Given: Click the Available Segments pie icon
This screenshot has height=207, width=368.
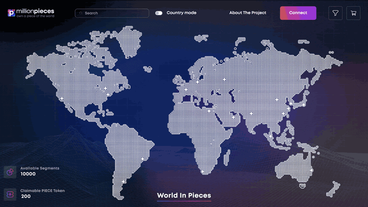Looking at the screenshot, I should 10,172.
